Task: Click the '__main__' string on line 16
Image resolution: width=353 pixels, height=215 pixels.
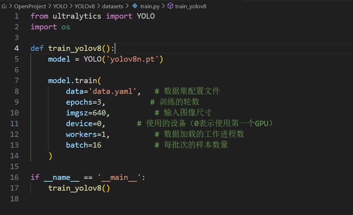Action: click(119, 178)
